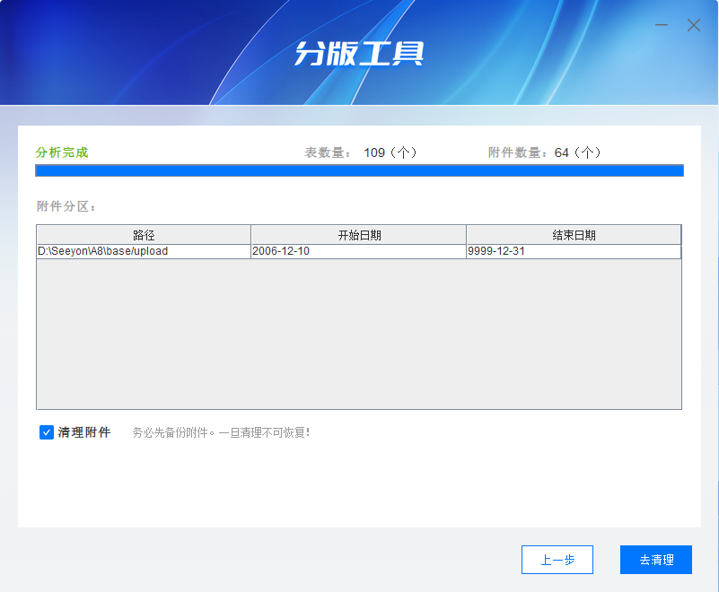Click the 表数量 109 count label
This screenshot has width=719, height=592.
coord(361,152)
